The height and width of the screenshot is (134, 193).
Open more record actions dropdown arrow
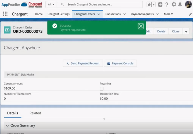click(x=186, y=32)
